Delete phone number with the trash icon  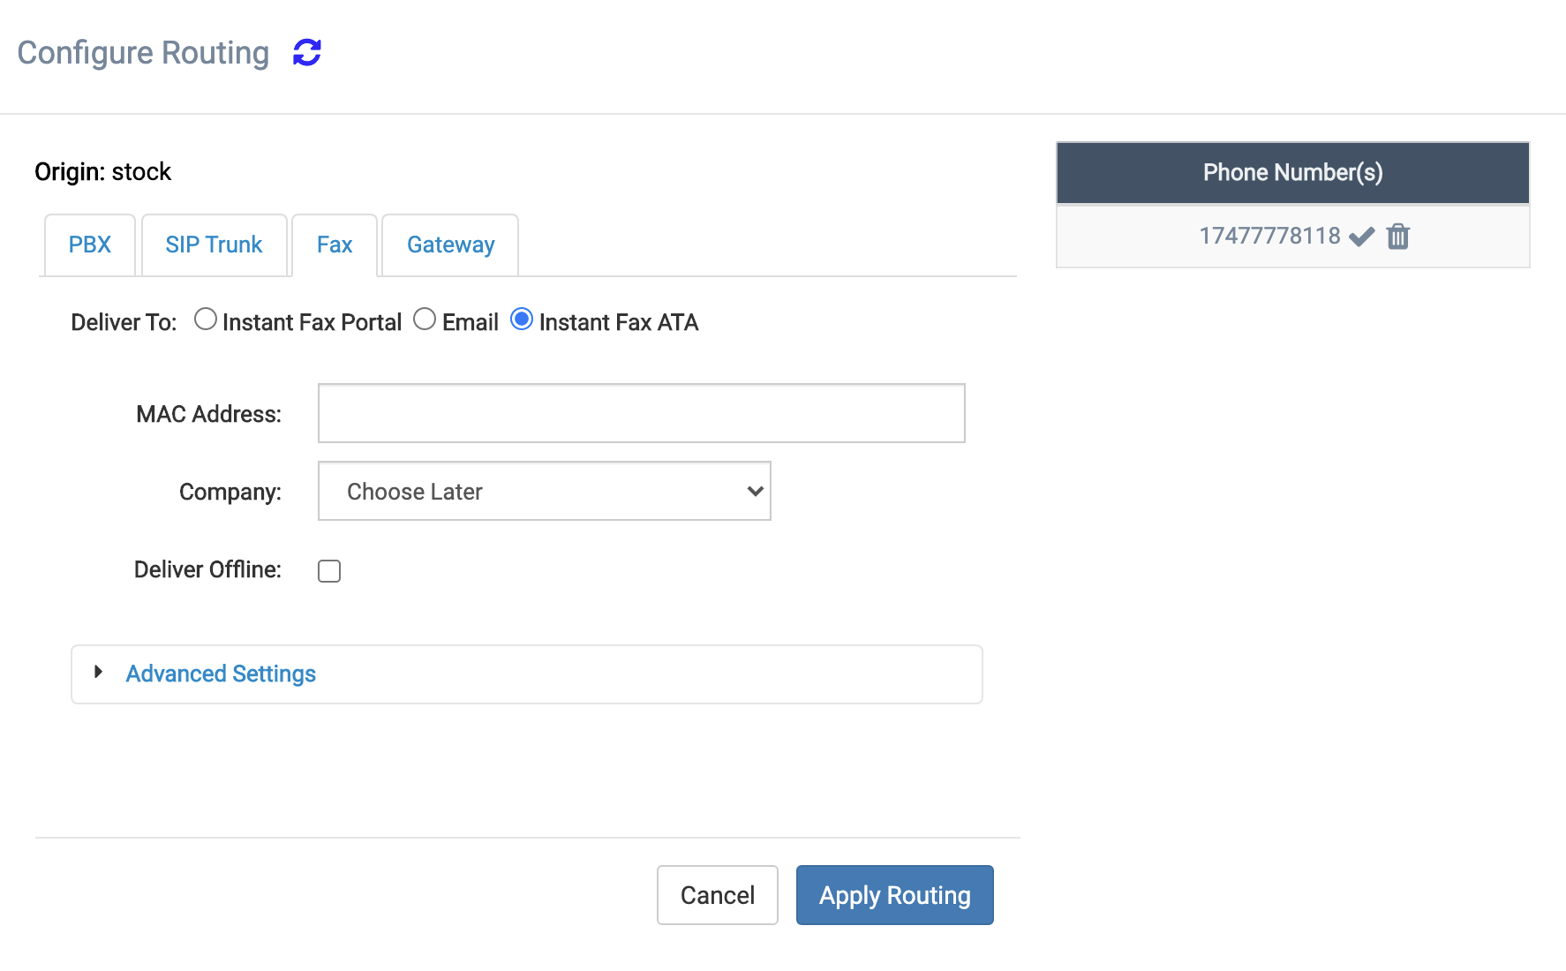click(x=1398, y=237)
